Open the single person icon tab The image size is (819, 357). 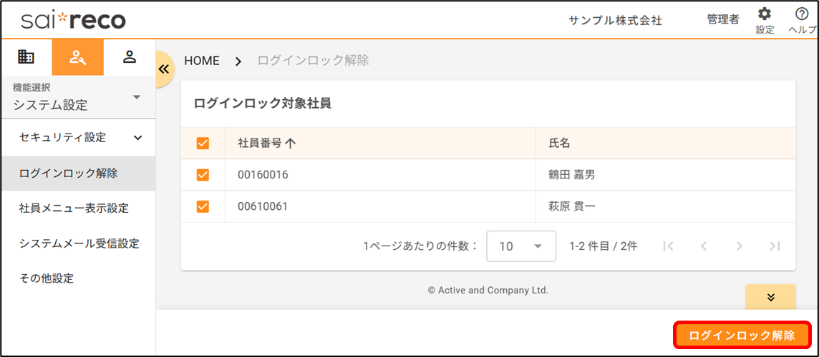[130, 57]
